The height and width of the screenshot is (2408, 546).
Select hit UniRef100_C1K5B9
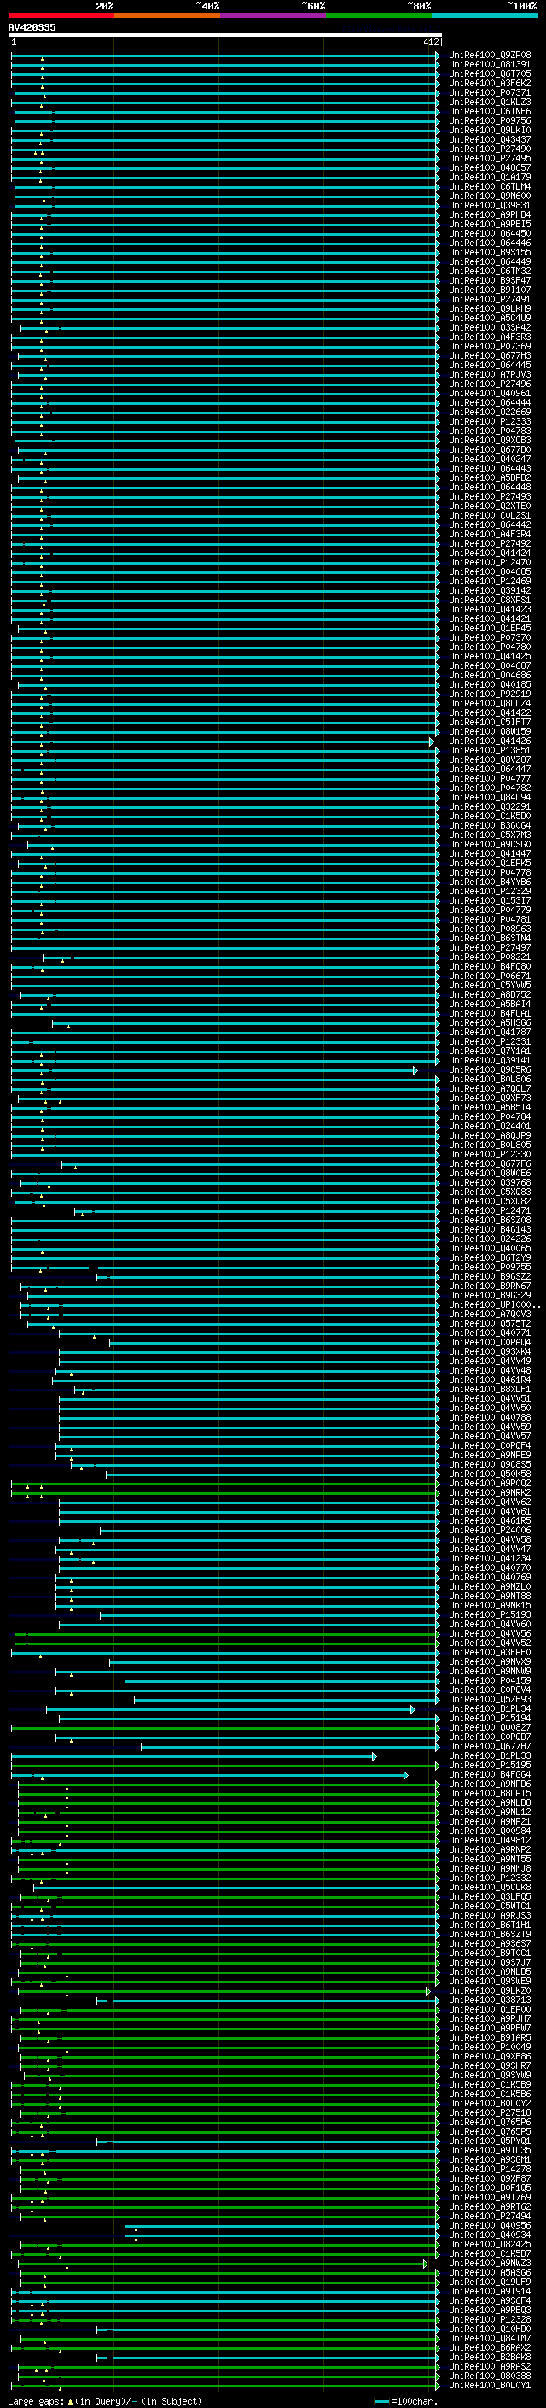coord(490,2083)
